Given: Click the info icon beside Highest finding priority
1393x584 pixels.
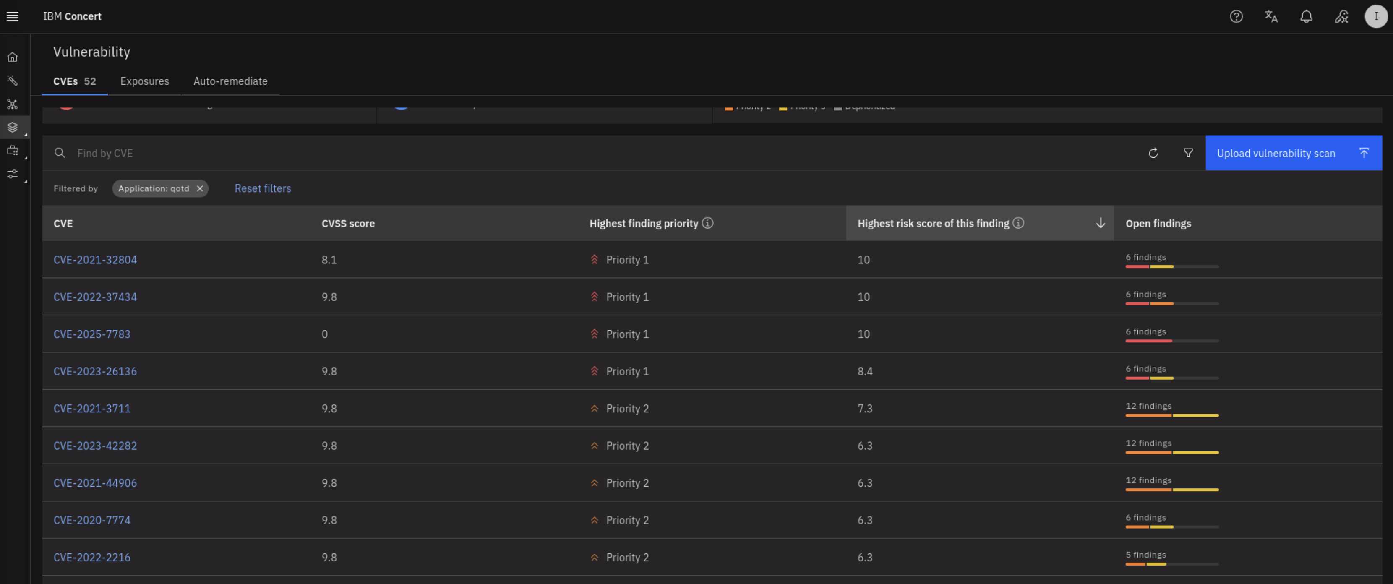Looking at the screenshot, I should (x=707, y=223).
